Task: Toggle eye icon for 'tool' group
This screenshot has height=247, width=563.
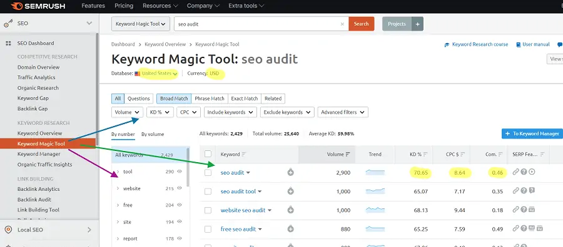Action: 180,172
